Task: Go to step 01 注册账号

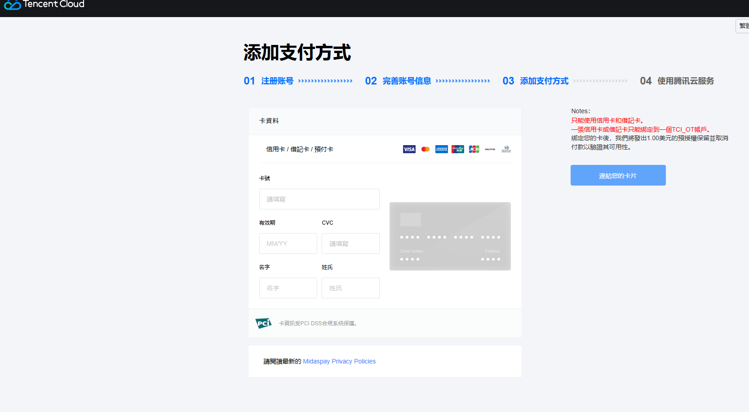Action: coord(269,81)
